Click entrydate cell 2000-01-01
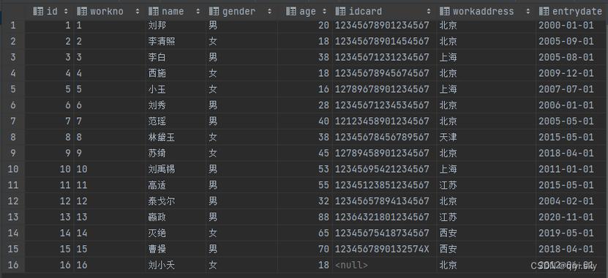The height and width of the screenshot is (278, 608). coord(566,25)
